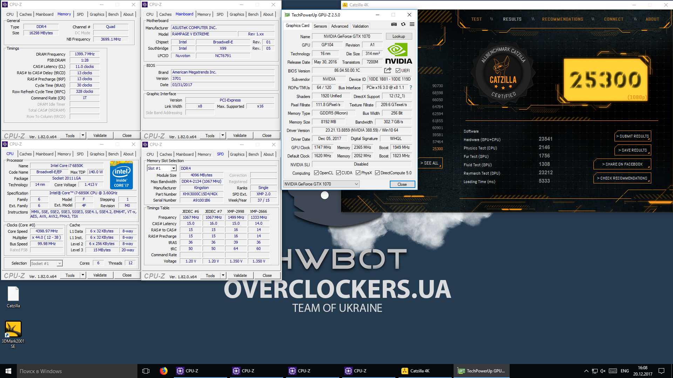Viewport: 673px width, 378px height.
Task: Open CONNECT in Catzilla top menu
Action: [x=613, y=19]
